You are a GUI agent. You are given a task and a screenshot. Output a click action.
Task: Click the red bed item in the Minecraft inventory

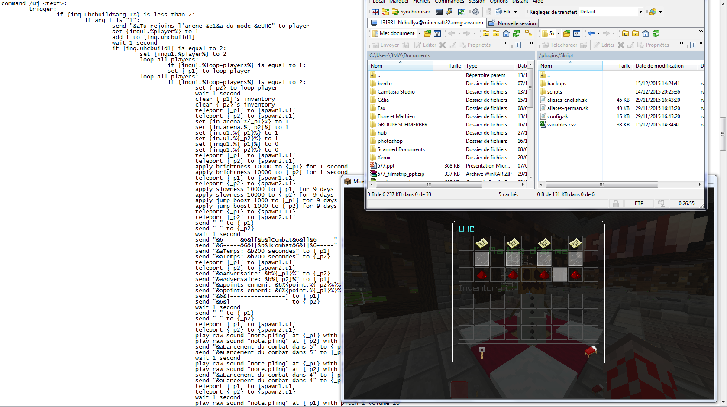591,351
